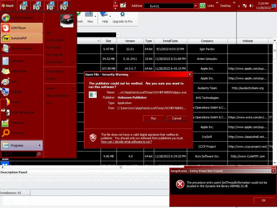Open Default Programs from Start menu
This screenshot has width=277, height=208.
(22, 18)
